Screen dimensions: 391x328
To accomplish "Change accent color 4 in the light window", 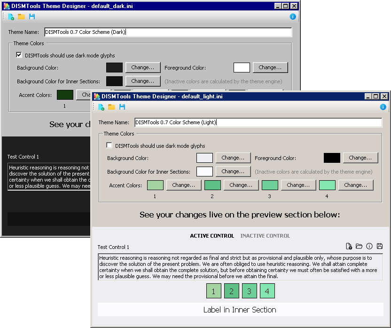I will point(356,185).
